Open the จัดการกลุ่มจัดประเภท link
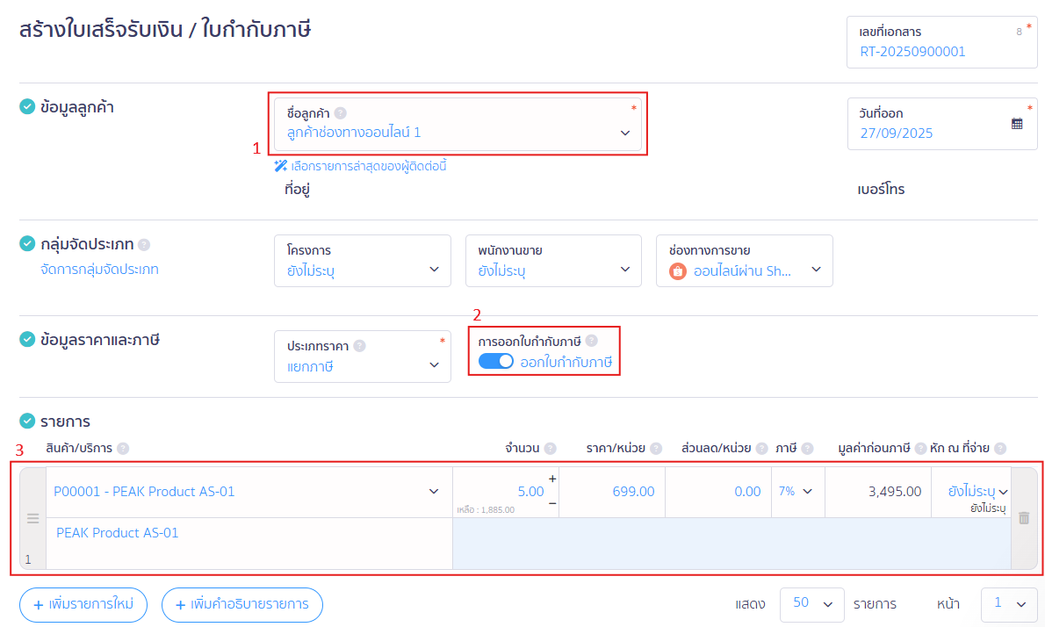This screenshot has height=627, width=1045. pyautogui.click(x=99, y=270)
